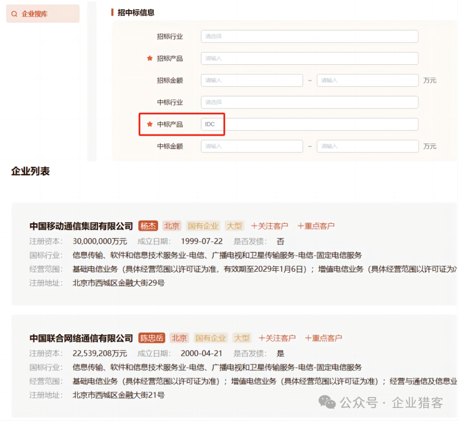Click the 中标产品 field containing IDC
The width and height of the screenshot is (458, 421).
pyautogui.click(x=309, y=124)
